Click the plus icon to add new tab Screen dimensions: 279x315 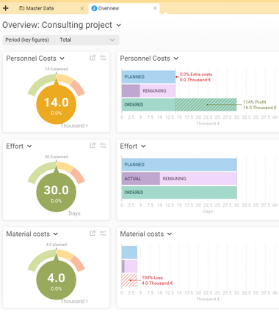(6, 8)
